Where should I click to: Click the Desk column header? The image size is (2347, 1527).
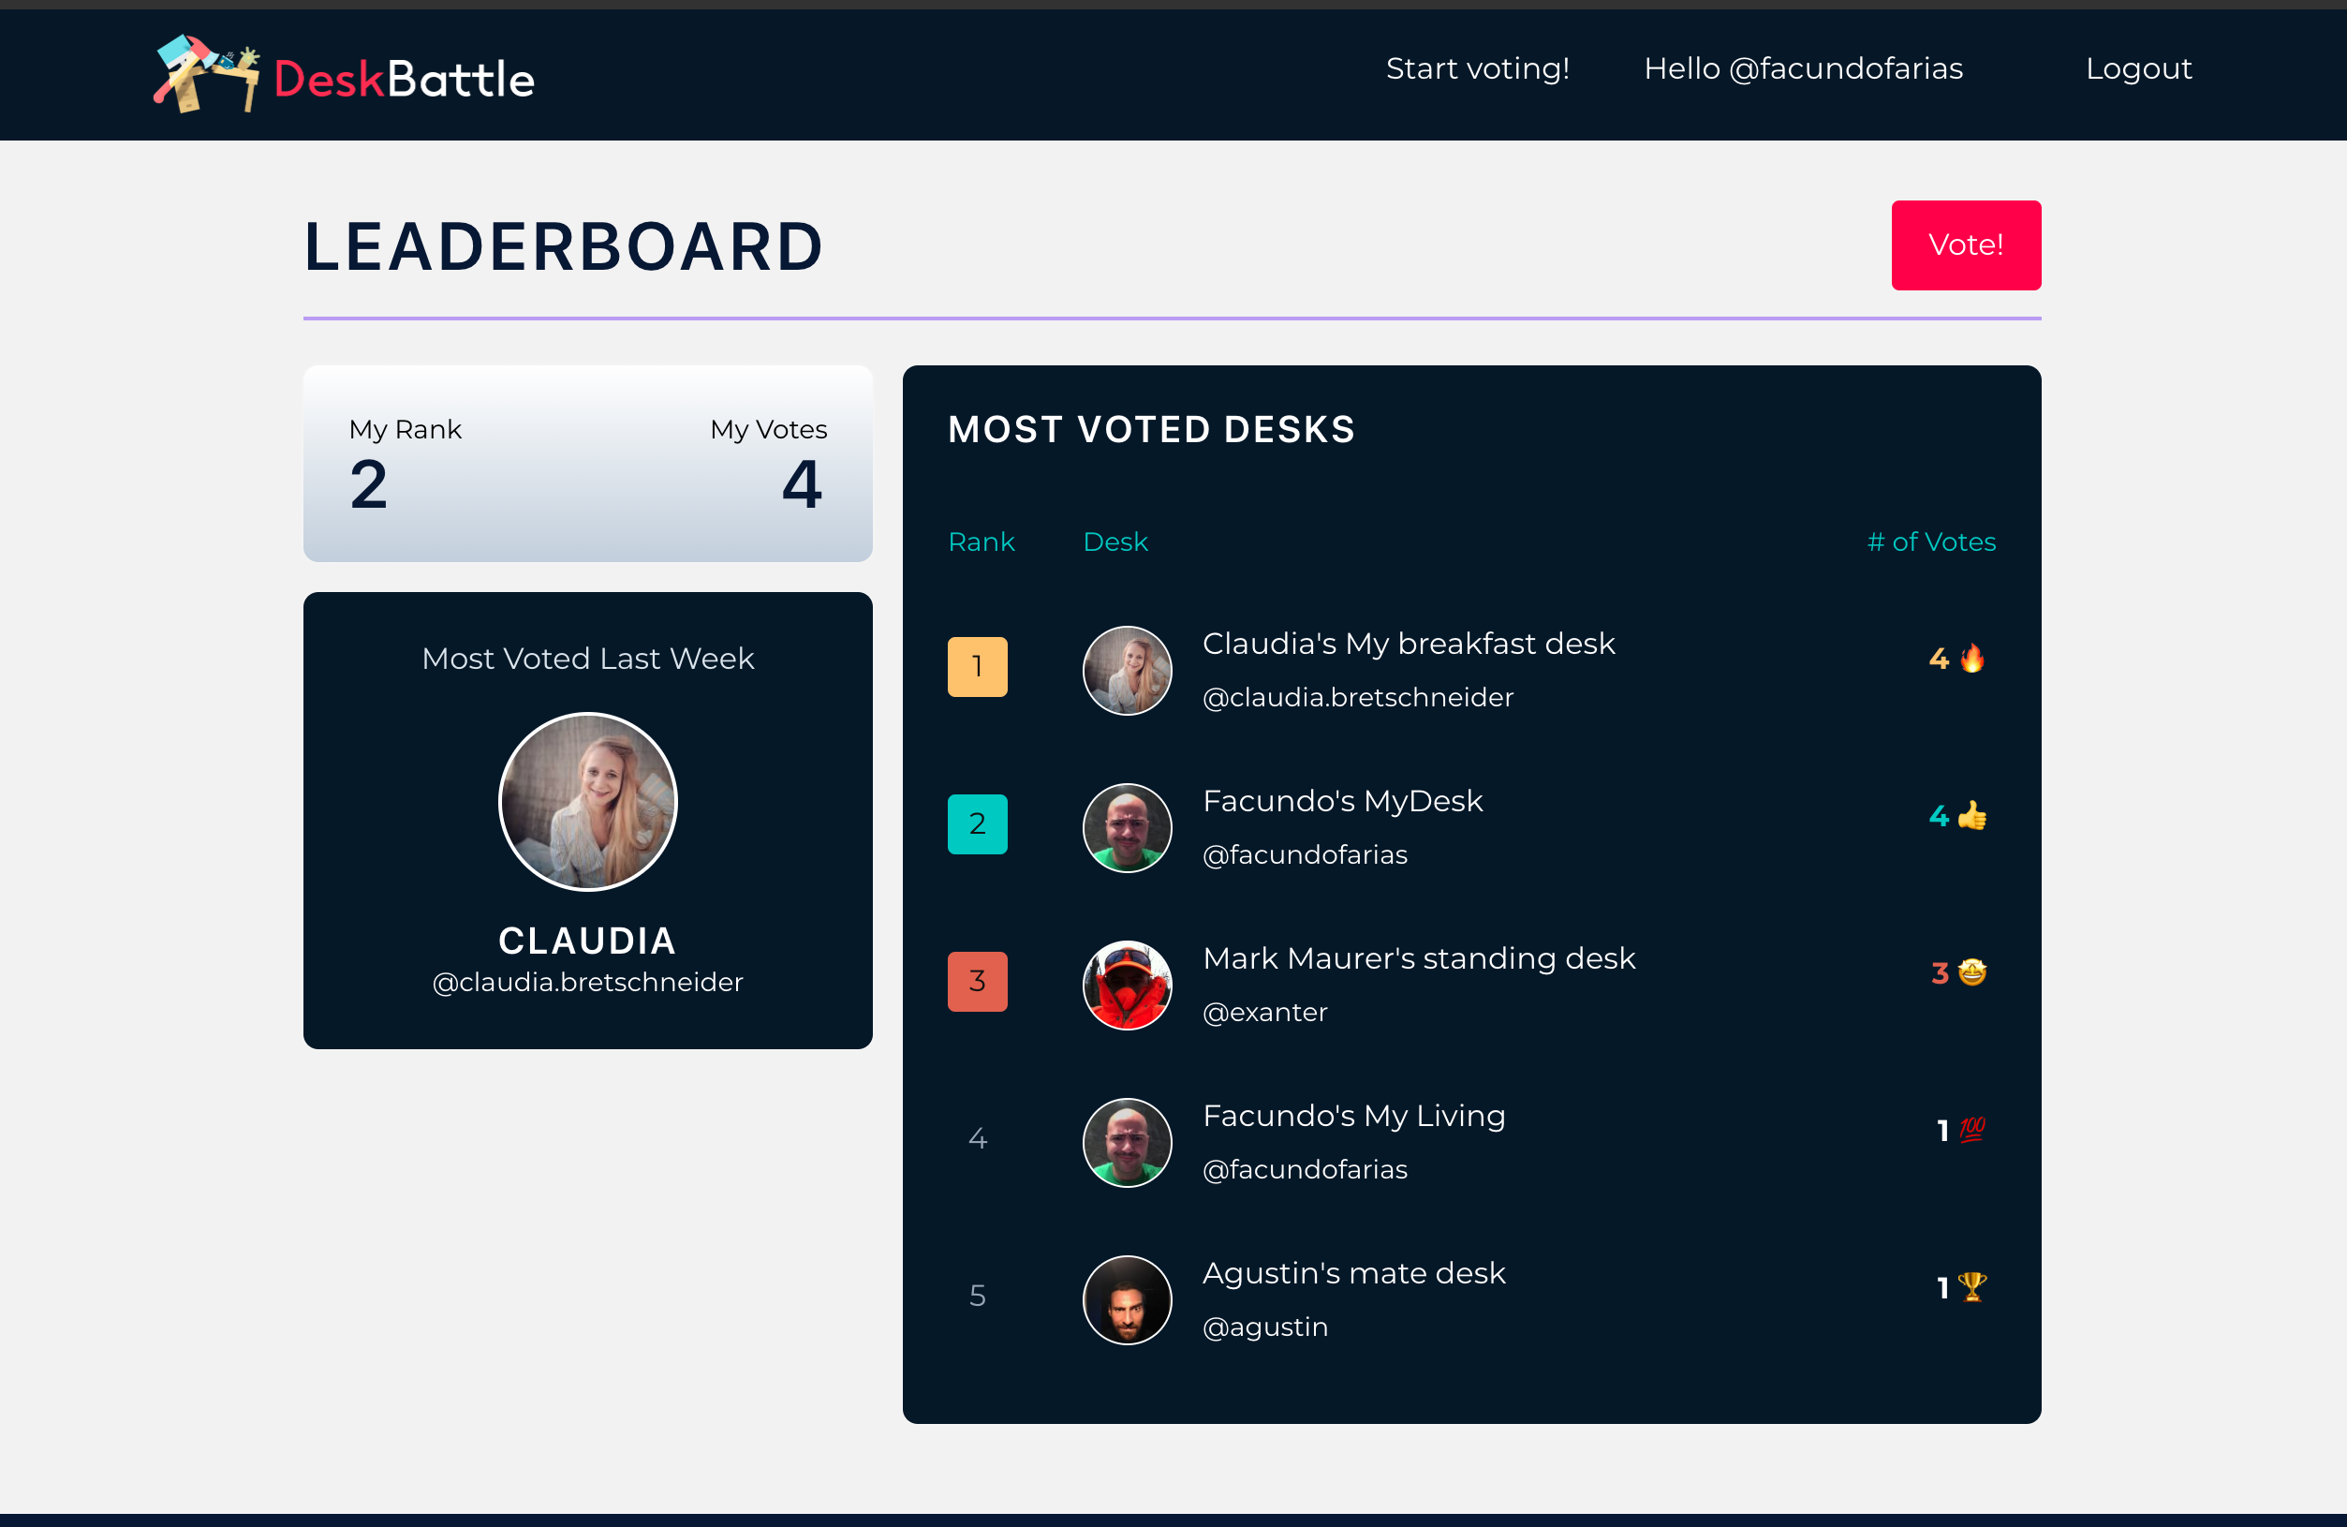(x=1115, y=541)
